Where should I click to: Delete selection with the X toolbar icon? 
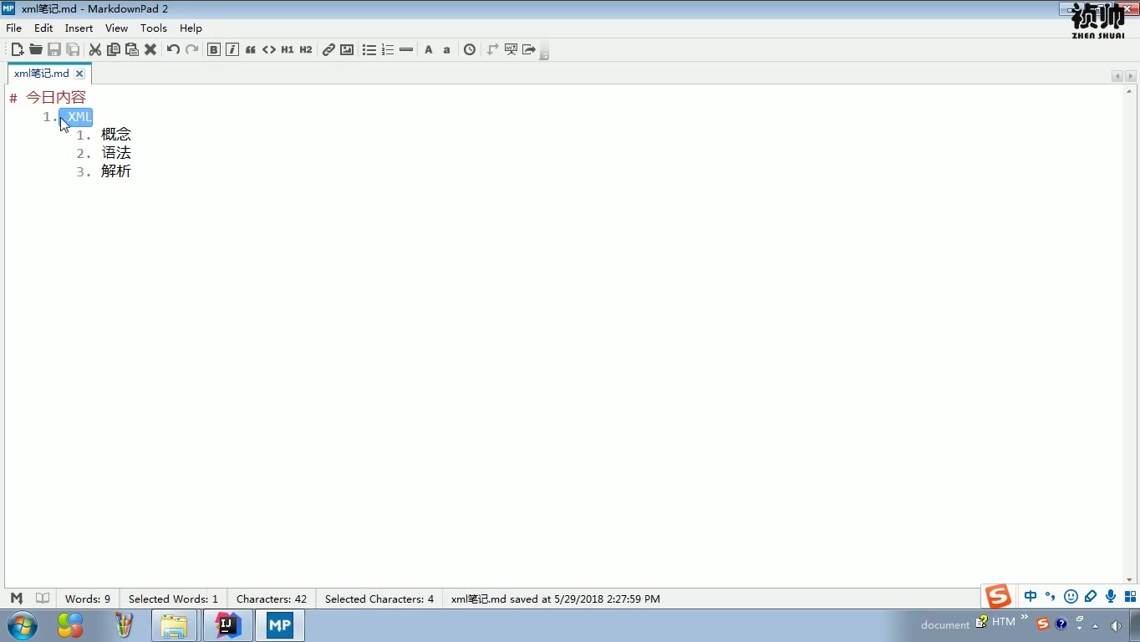[x=150, y=49]
